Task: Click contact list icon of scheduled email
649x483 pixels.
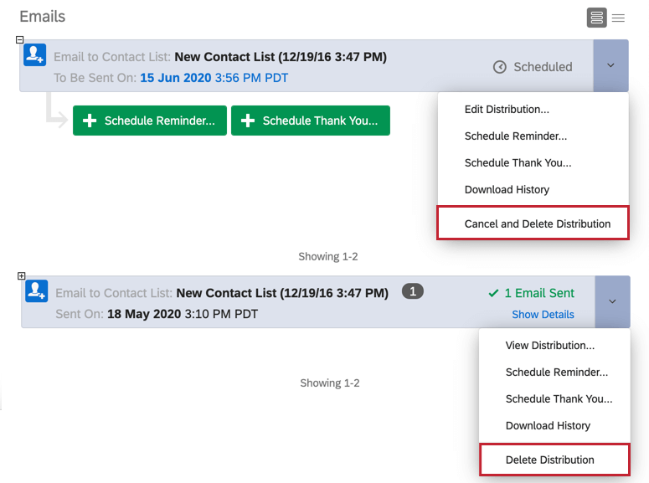Action: (34, 55)
